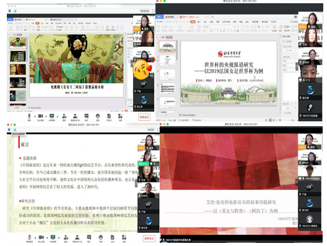Click End Meeting in top-left meeting window
The width and height of the screenshot is (327, 246).
coord(144,117)
